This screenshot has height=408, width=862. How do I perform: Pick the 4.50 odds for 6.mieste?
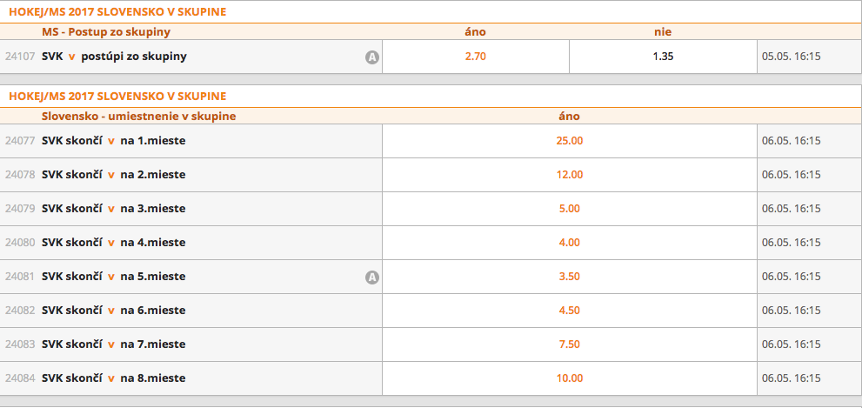tap(569, 311)
